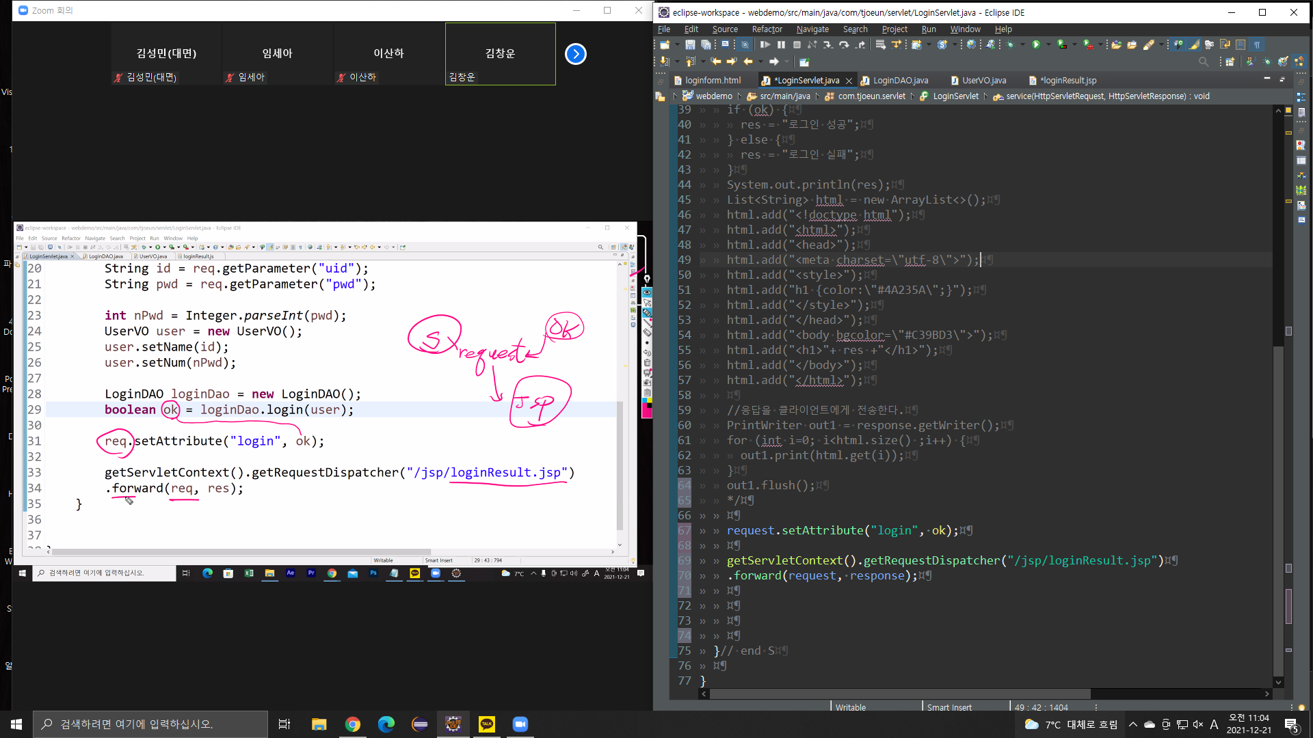Toggle Skip All Breakpoints button
This screenshot has height=738, width=1313.
point(745,44)
